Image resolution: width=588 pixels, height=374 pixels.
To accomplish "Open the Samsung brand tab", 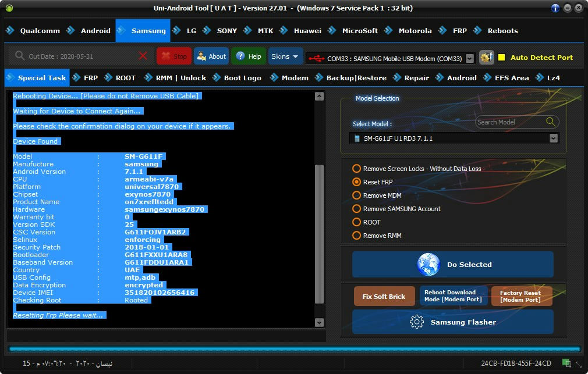I will (x=143, y=30).
